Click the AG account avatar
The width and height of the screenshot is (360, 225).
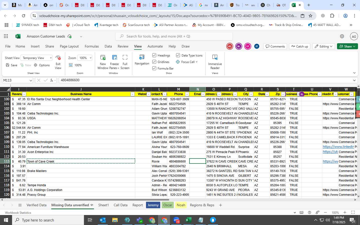click(x=354, y=36)
